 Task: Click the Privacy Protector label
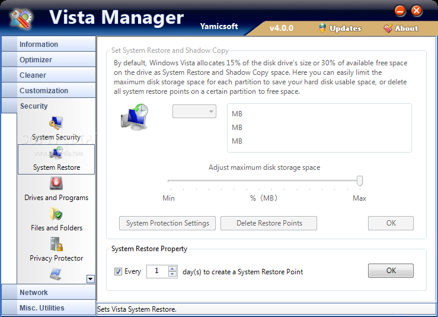56,258
